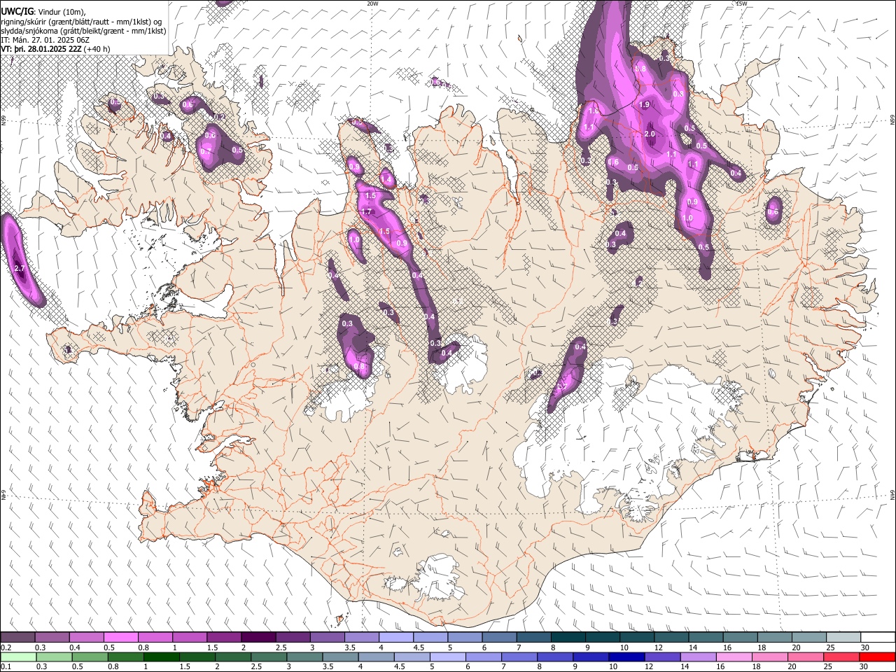Screen dimensions: 896x672
Task: Click the 1.7 snowfall value label
Action: click(366, 212)
